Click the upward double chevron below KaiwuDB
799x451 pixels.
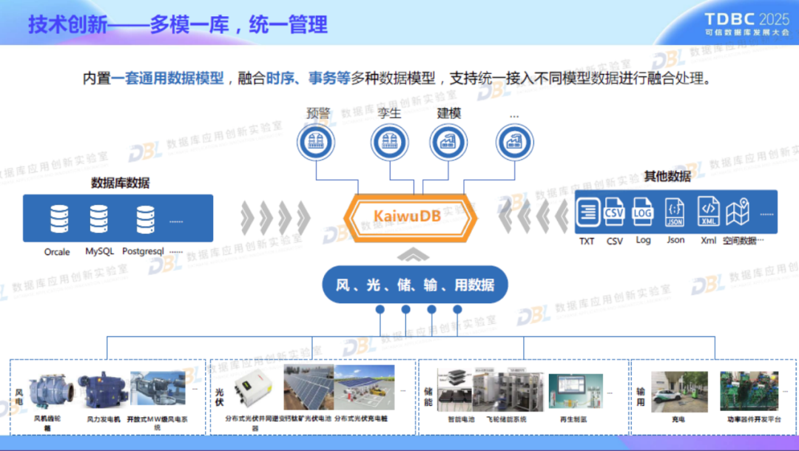(x=414, y=254)
